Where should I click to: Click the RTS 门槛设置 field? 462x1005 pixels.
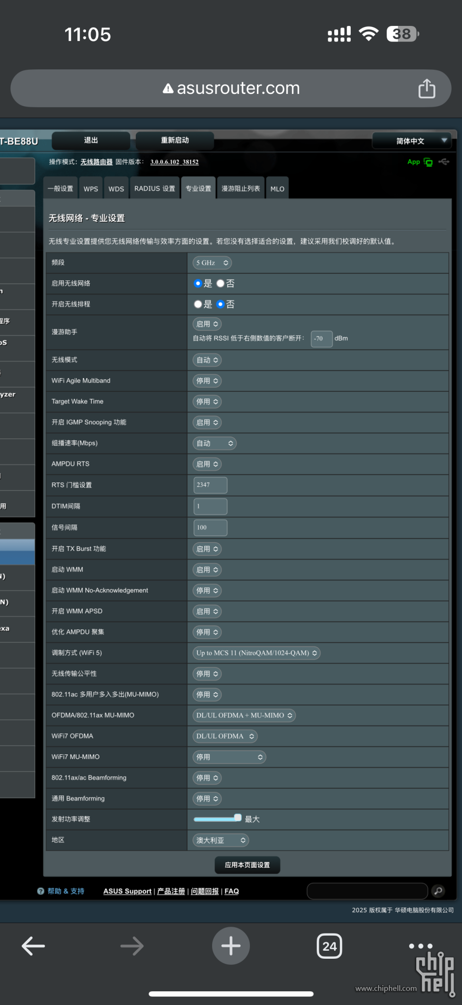(210, 485)
